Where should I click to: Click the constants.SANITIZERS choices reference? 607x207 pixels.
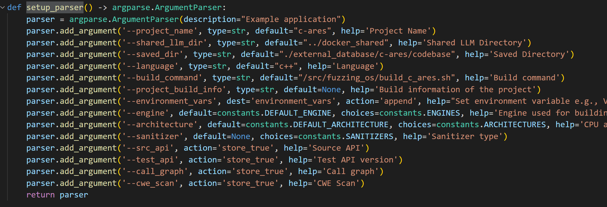point(346,136)
